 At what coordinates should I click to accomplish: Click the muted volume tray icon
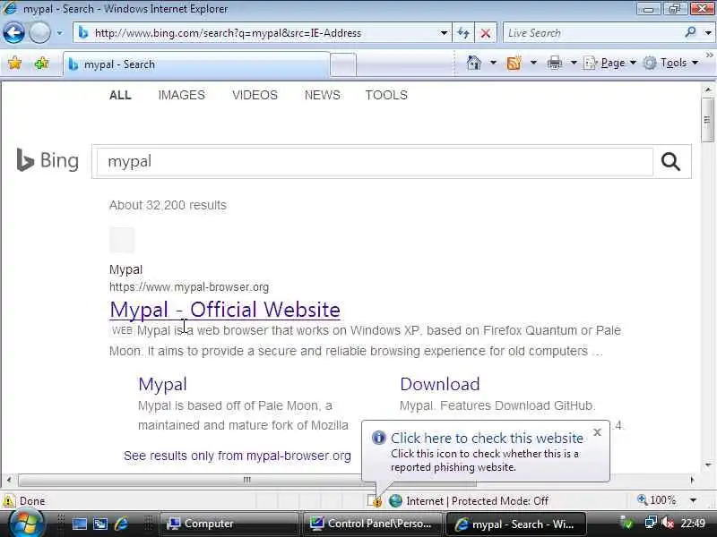(668, 523)
